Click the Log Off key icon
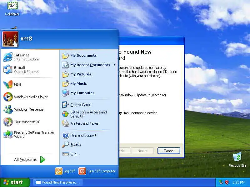The image size is (250, 187). 59,171
